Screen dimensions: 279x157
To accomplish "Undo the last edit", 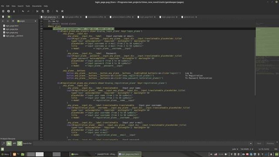I will (23, 11).
